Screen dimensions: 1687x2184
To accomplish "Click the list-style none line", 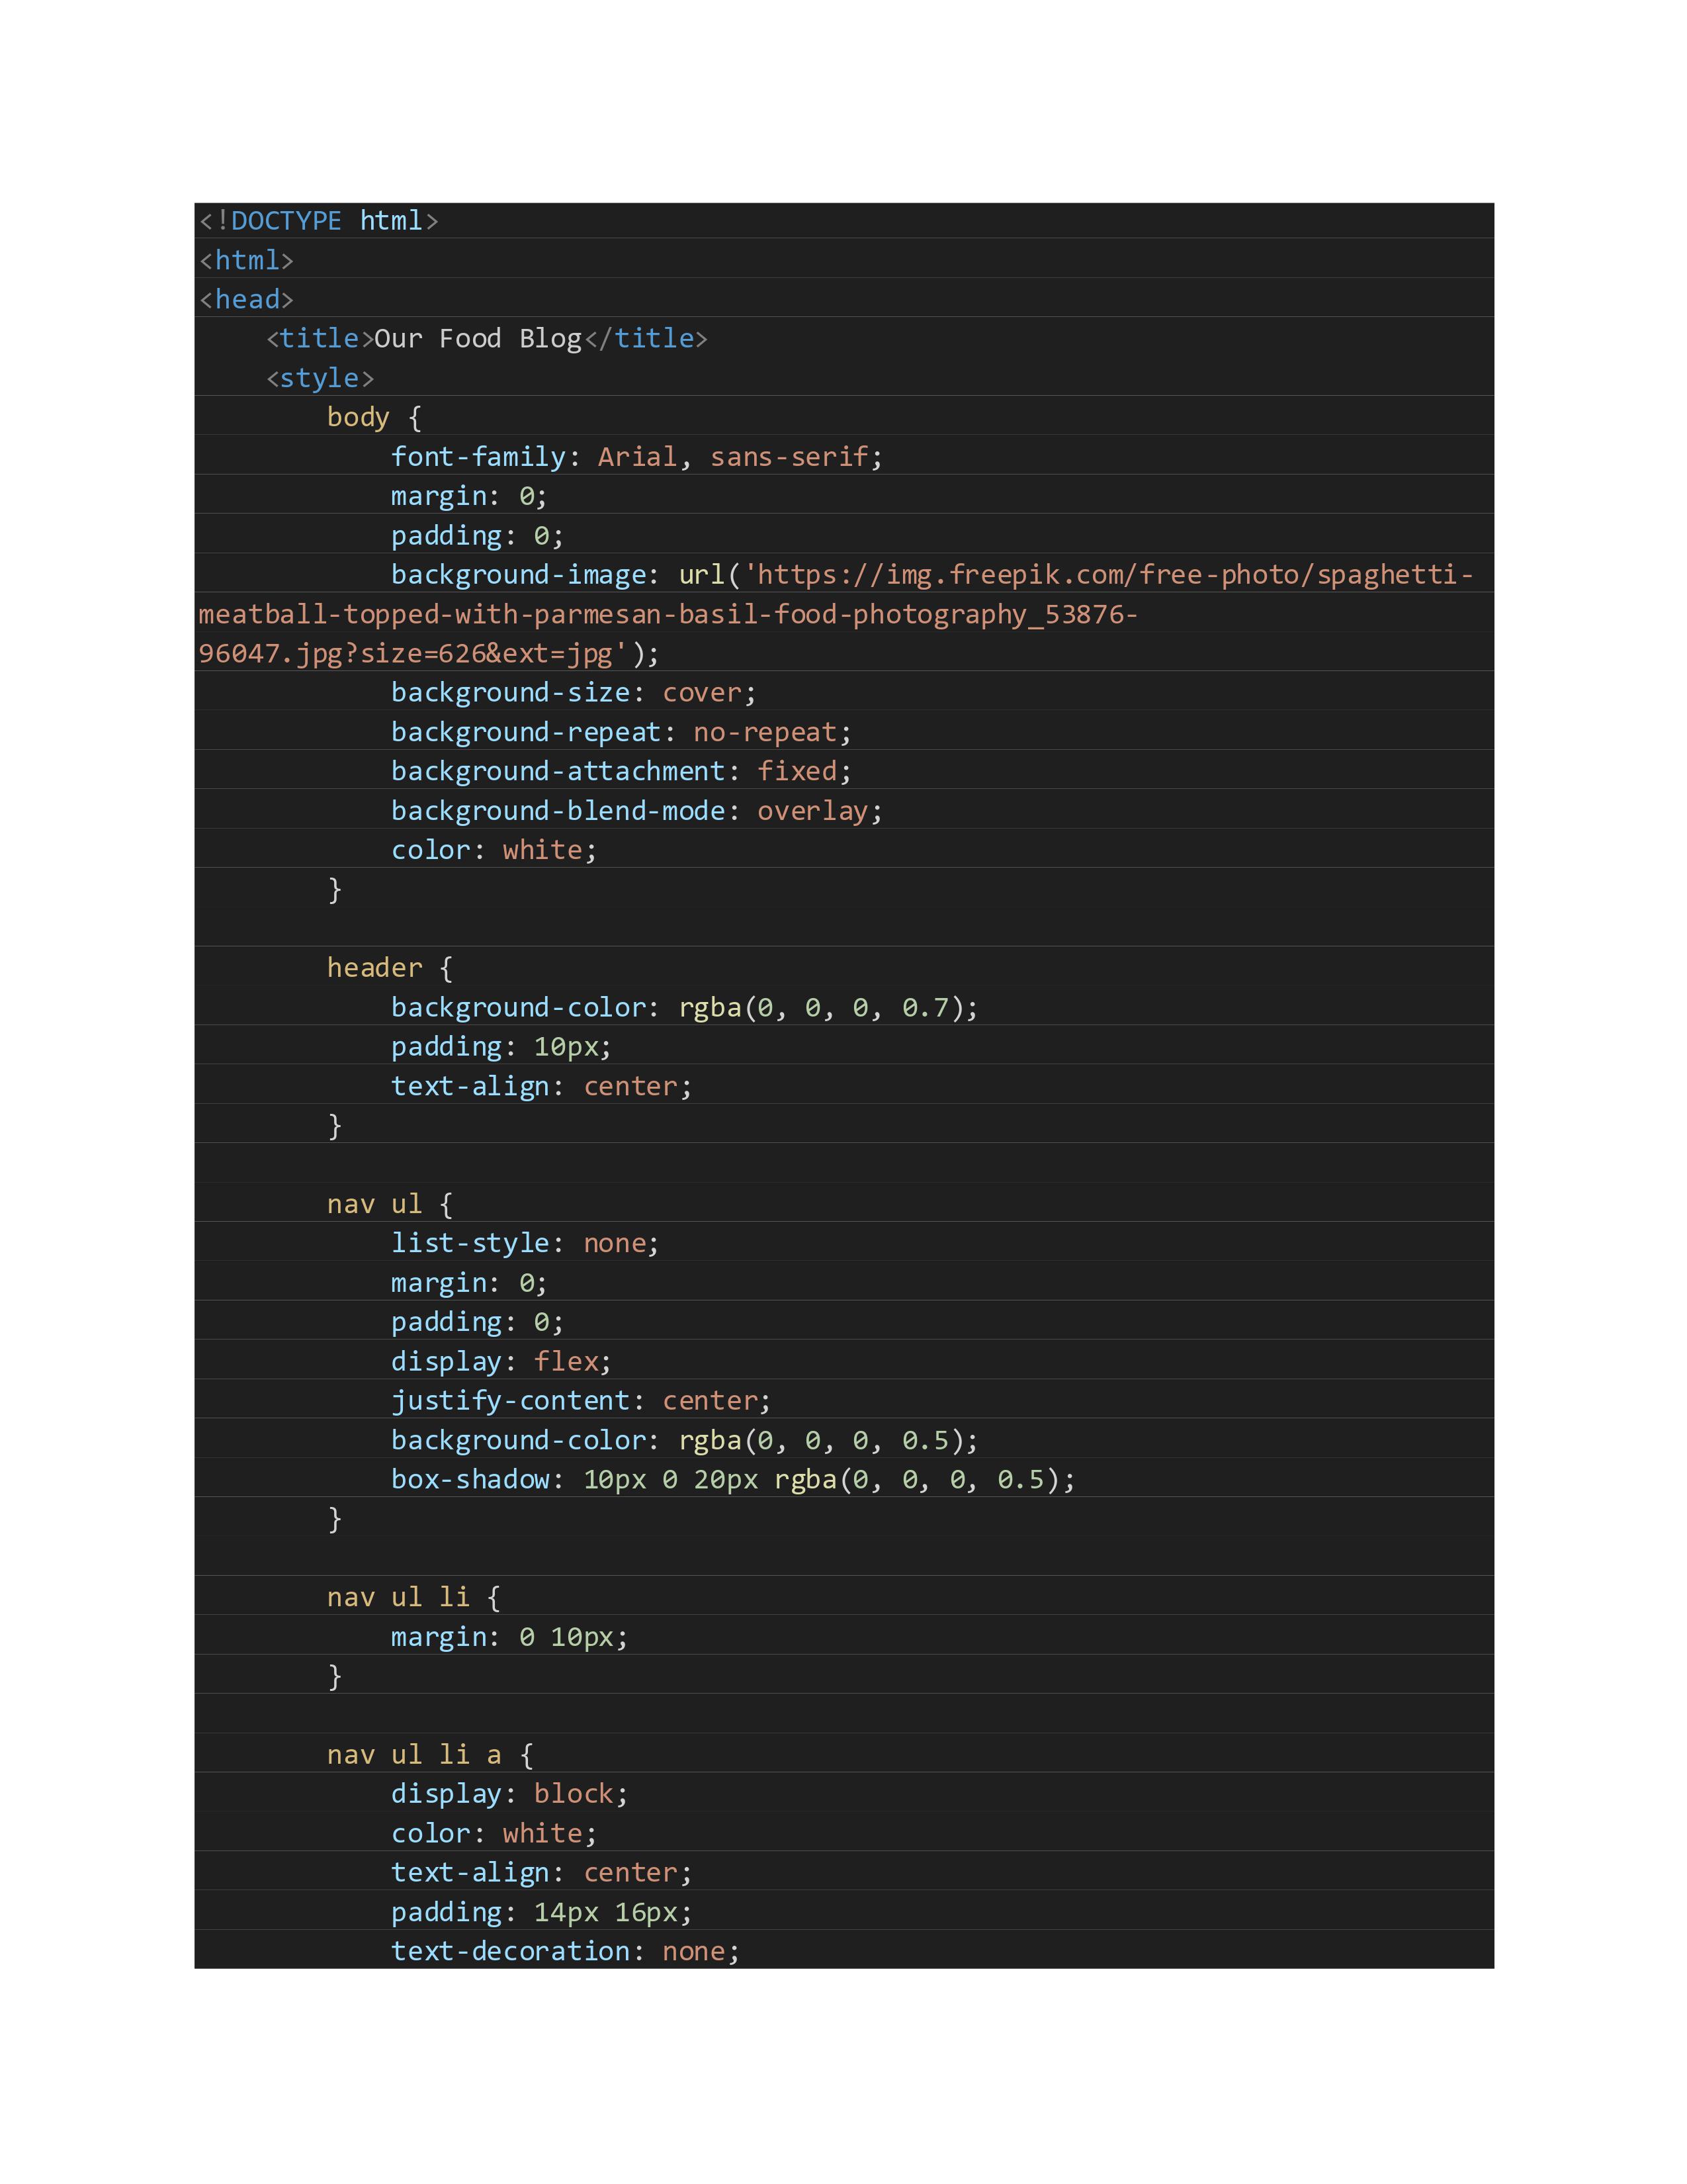I will pos(524,1244).
